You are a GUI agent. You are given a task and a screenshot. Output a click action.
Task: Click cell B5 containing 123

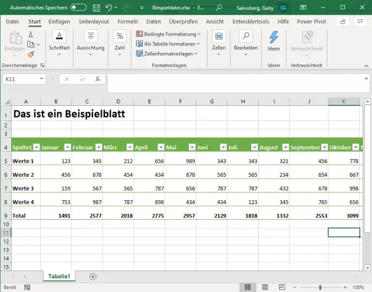55,161
